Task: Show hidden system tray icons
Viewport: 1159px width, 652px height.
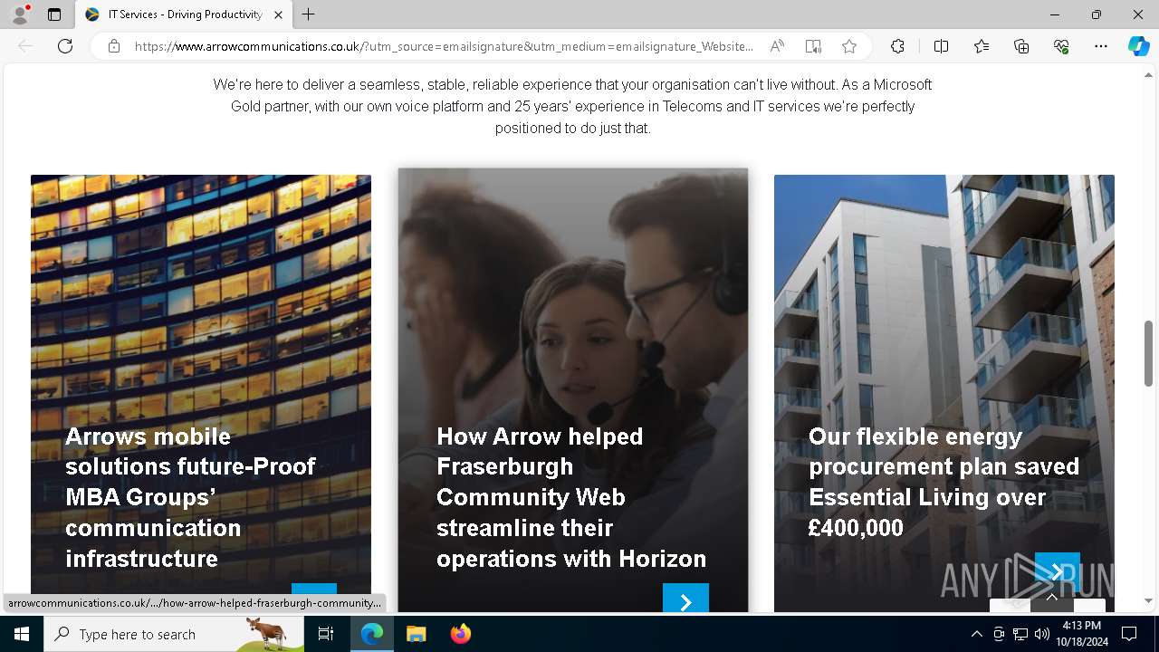Action: (976, 634)
